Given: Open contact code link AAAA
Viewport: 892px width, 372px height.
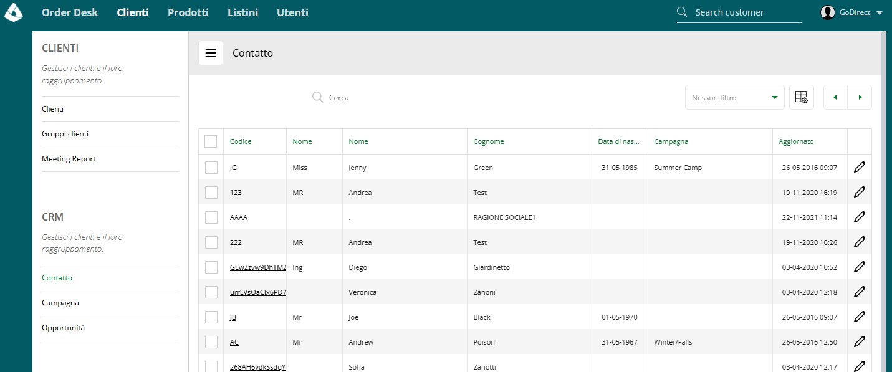Looking at the screenshot, I should [239, 217].
